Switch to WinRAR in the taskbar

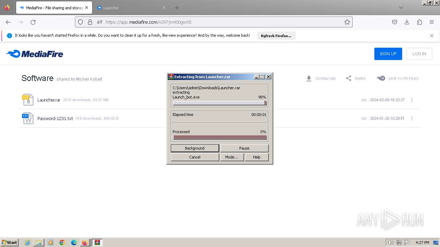(x=97, y=243)
